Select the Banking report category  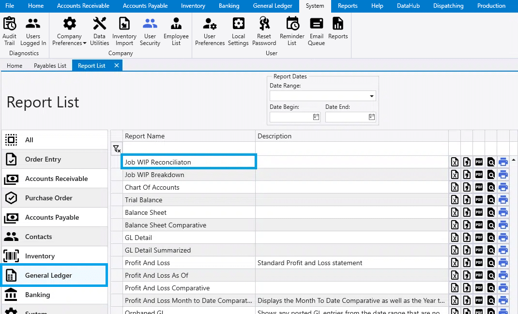[55, 295]
